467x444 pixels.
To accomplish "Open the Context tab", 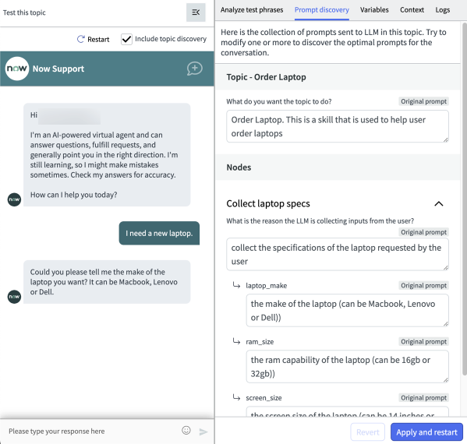I will click(412, 10).
